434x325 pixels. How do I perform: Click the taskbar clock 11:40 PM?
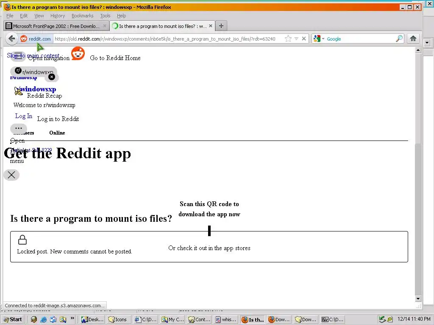414,319
